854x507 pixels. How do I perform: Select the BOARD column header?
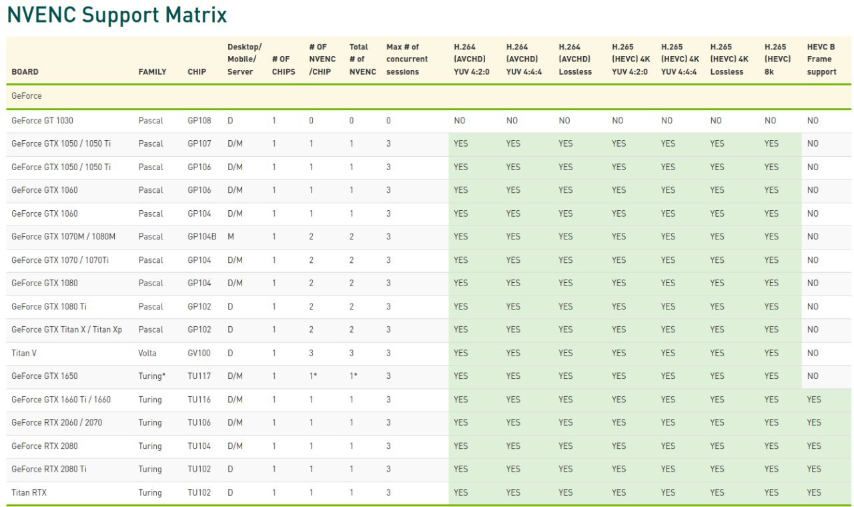[x=25, y=71]
